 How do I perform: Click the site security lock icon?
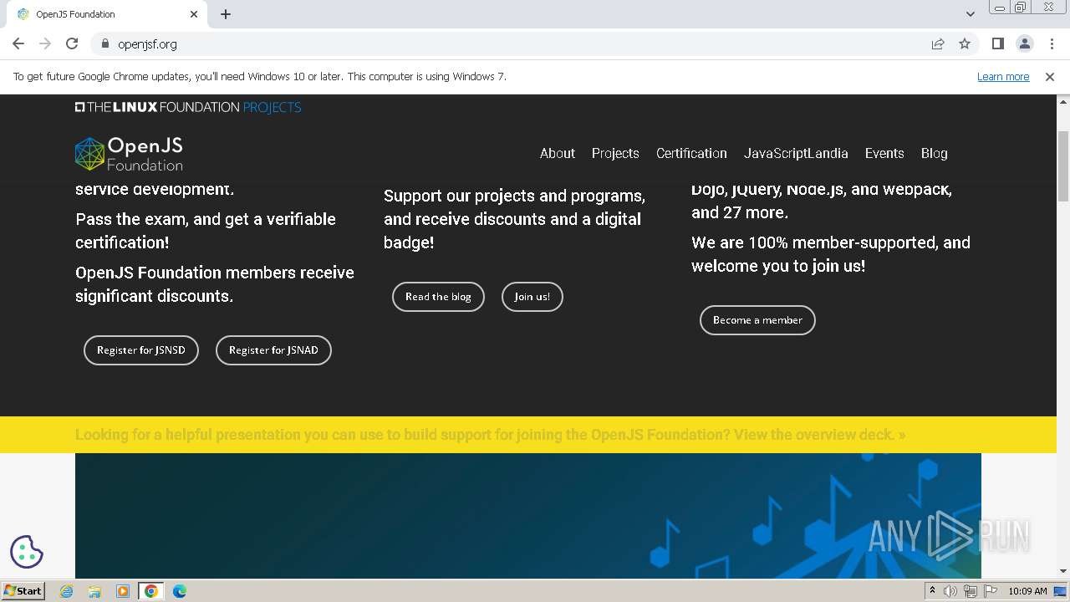(x=104, y=43)
